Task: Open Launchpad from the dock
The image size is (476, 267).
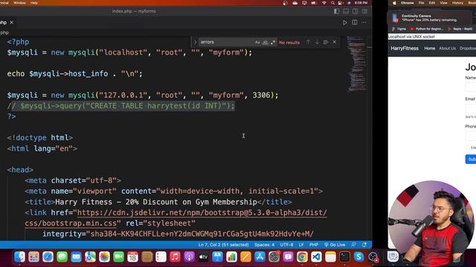Action: [33, 257]
